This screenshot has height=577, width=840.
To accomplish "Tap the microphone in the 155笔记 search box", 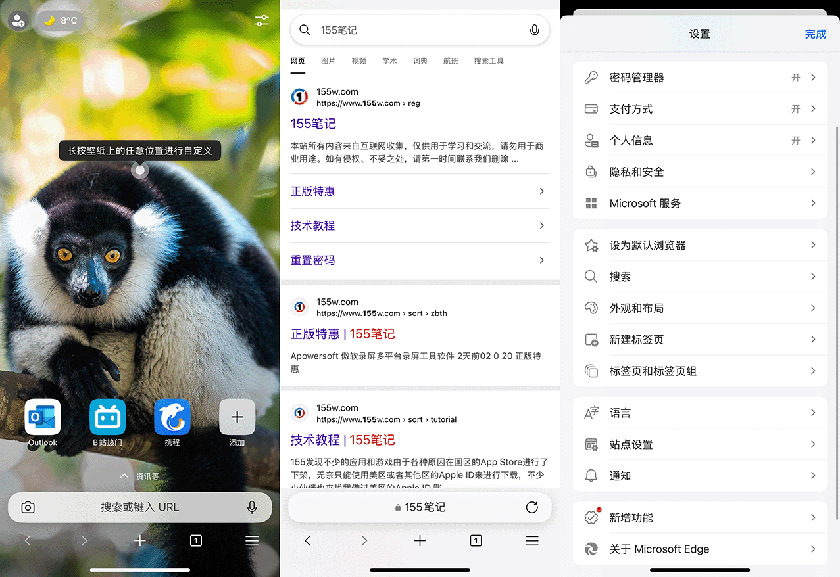I will tap(534, 30).
